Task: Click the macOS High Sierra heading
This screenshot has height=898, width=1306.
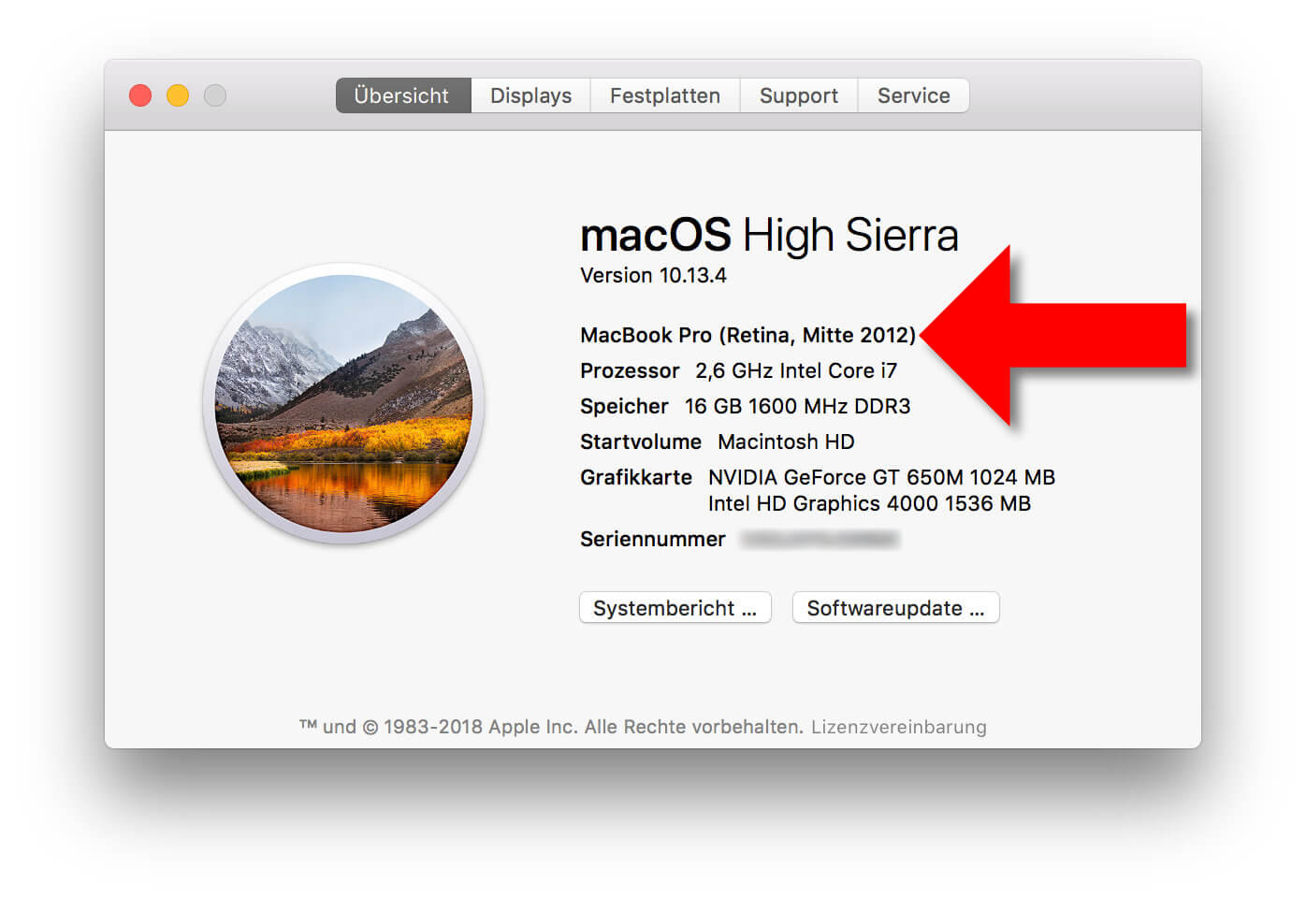Action: click(769, 235)
